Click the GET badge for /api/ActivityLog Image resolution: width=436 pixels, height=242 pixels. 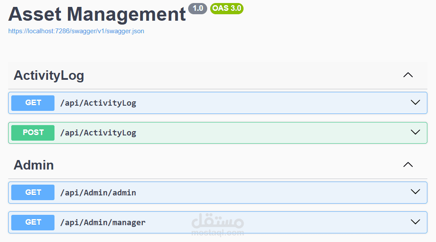(33, 103)
